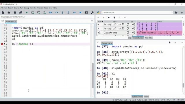Image resolution: width=185 pixels, height=104 pixels.
Task: Open the Source menu
Action: 16,8
